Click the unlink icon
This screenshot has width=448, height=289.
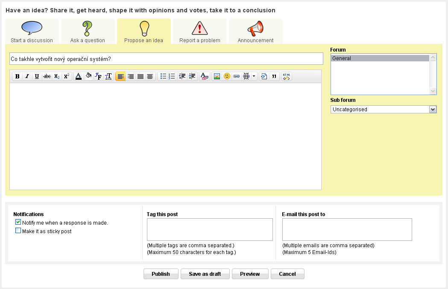click(x=246, y=76)
